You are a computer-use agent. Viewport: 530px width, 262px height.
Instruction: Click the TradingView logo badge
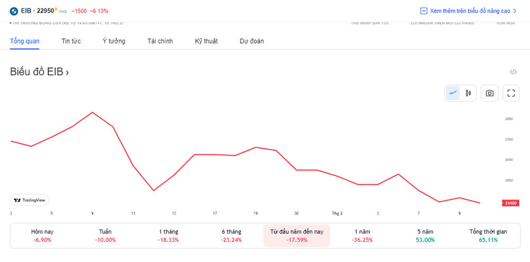click(x=30, y=200)
